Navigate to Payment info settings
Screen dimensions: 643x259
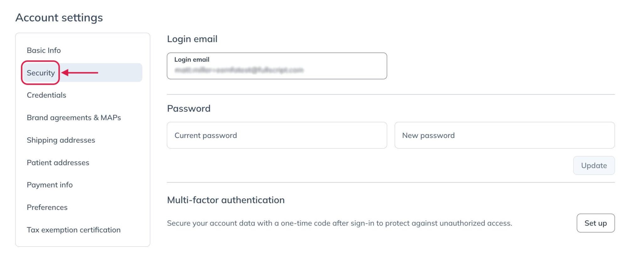pos(50,185)
